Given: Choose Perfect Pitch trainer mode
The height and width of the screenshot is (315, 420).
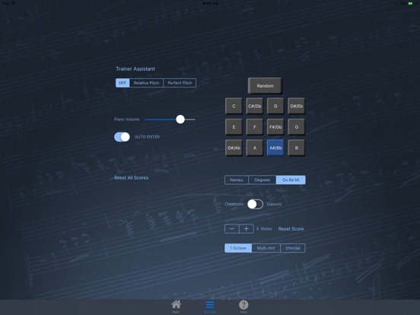Looking at the screenshot, I should pyautogui.click(x=180, y=83).
